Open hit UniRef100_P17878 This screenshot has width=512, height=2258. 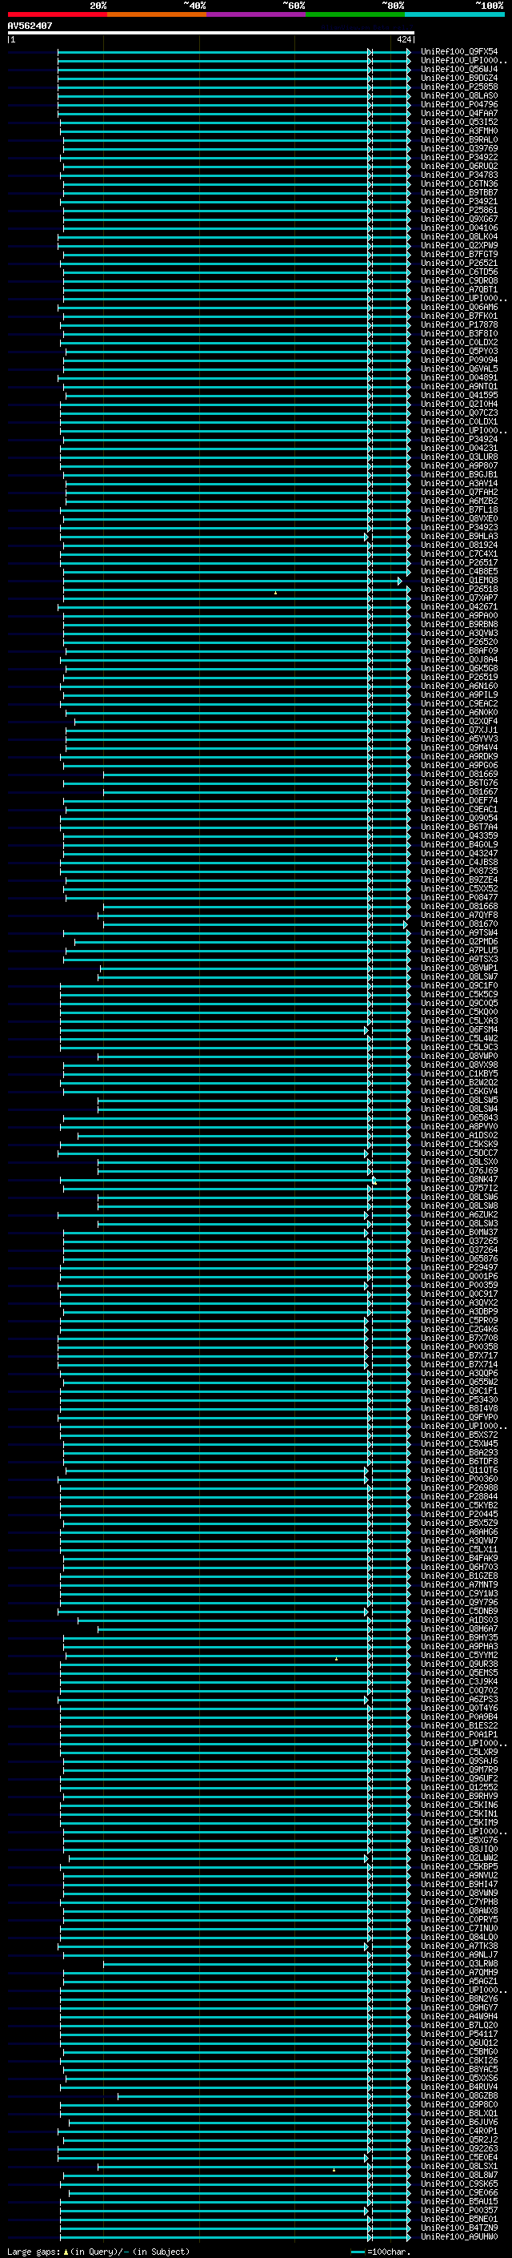(x=459, y=324)
